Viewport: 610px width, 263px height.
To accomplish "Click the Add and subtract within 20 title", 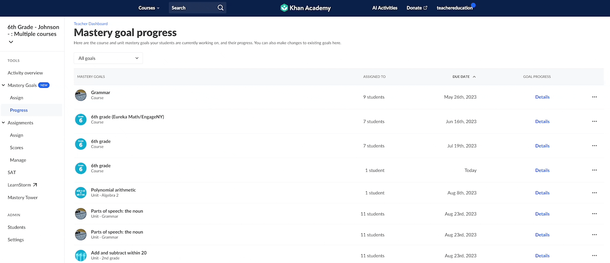I will pyautogui.click(x=119, y=253).
